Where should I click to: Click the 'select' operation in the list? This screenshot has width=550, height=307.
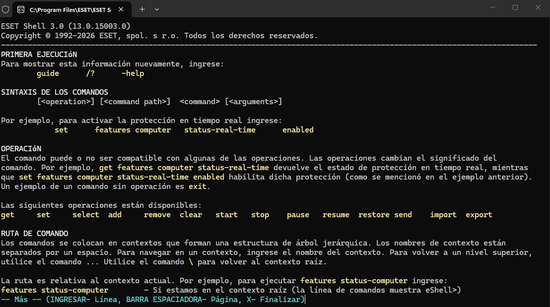(86, 215)
